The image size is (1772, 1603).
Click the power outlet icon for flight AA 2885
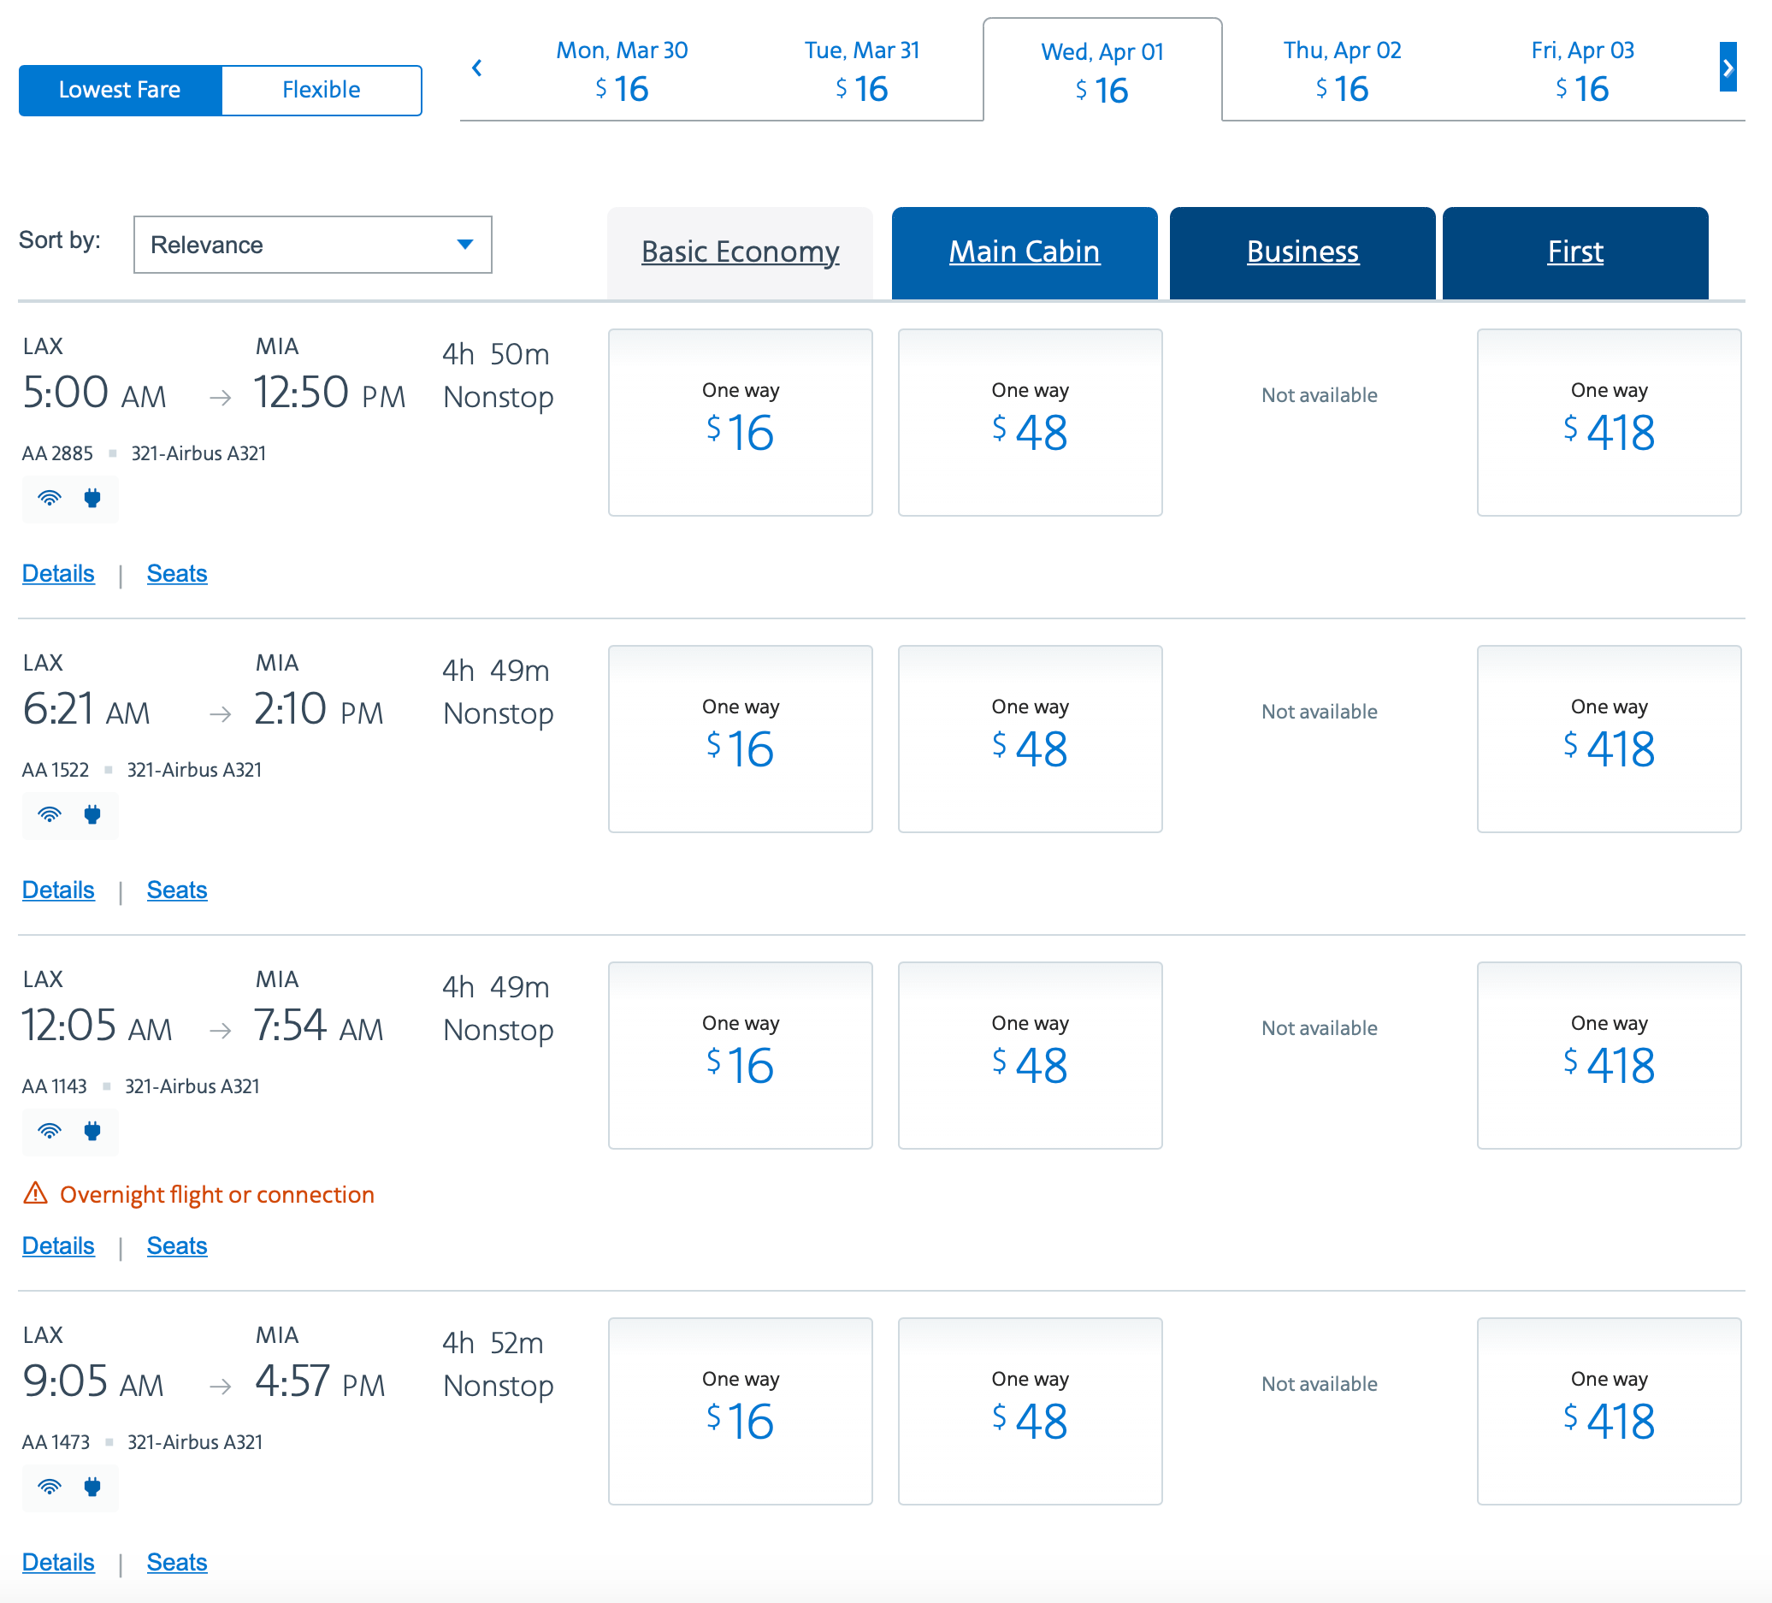(x=92, y=499)
